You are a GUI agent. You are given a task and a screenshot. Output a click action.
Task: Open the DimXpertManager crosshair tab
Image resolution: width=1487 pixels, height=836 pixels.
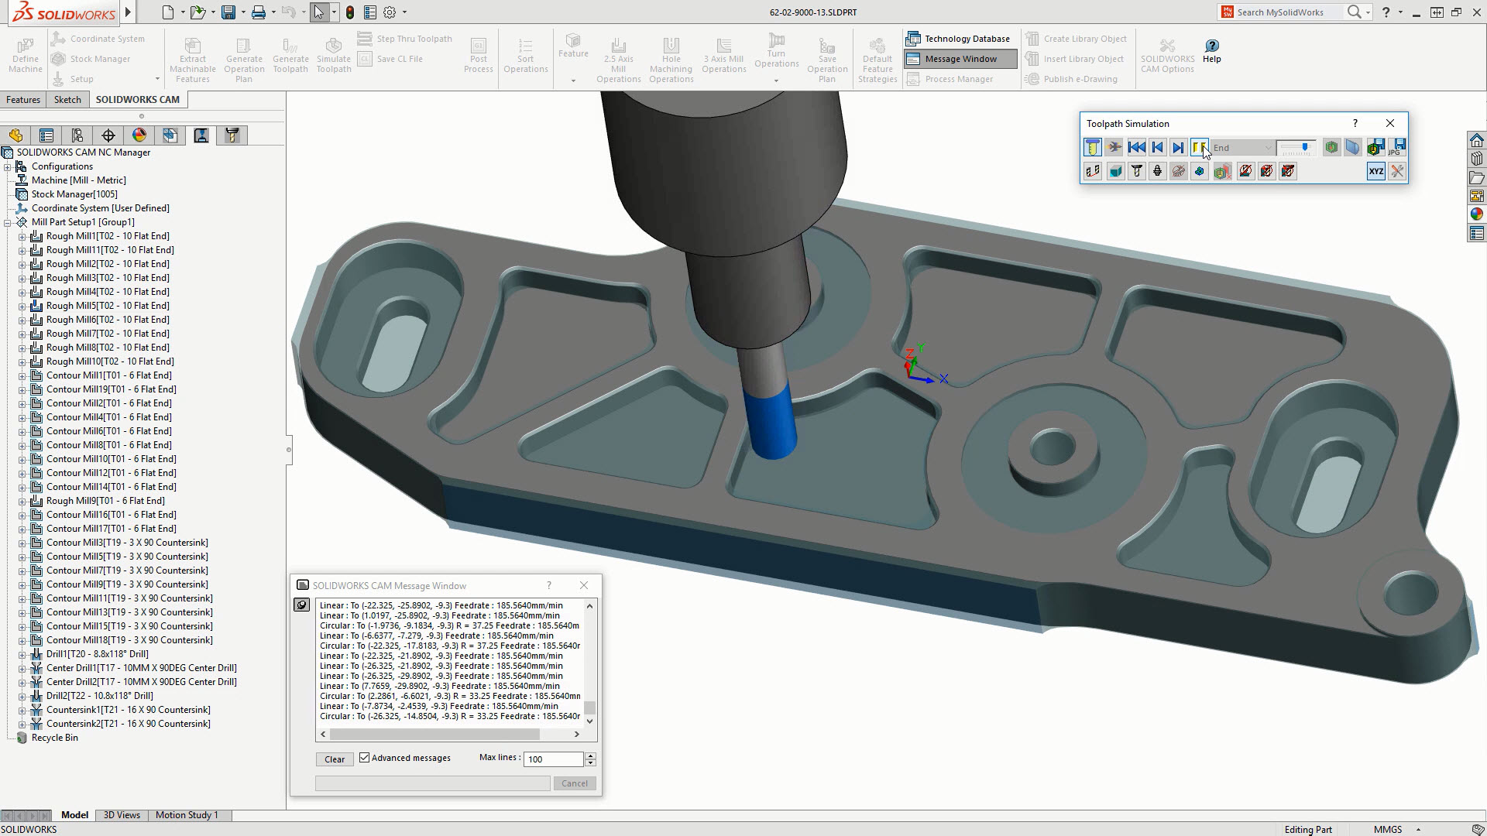tap(108, 135)
